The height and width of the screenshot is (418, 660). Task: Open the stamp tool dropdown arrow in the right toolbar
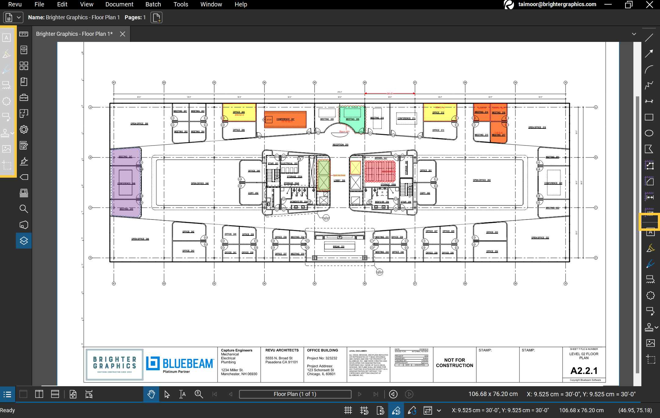657,327
